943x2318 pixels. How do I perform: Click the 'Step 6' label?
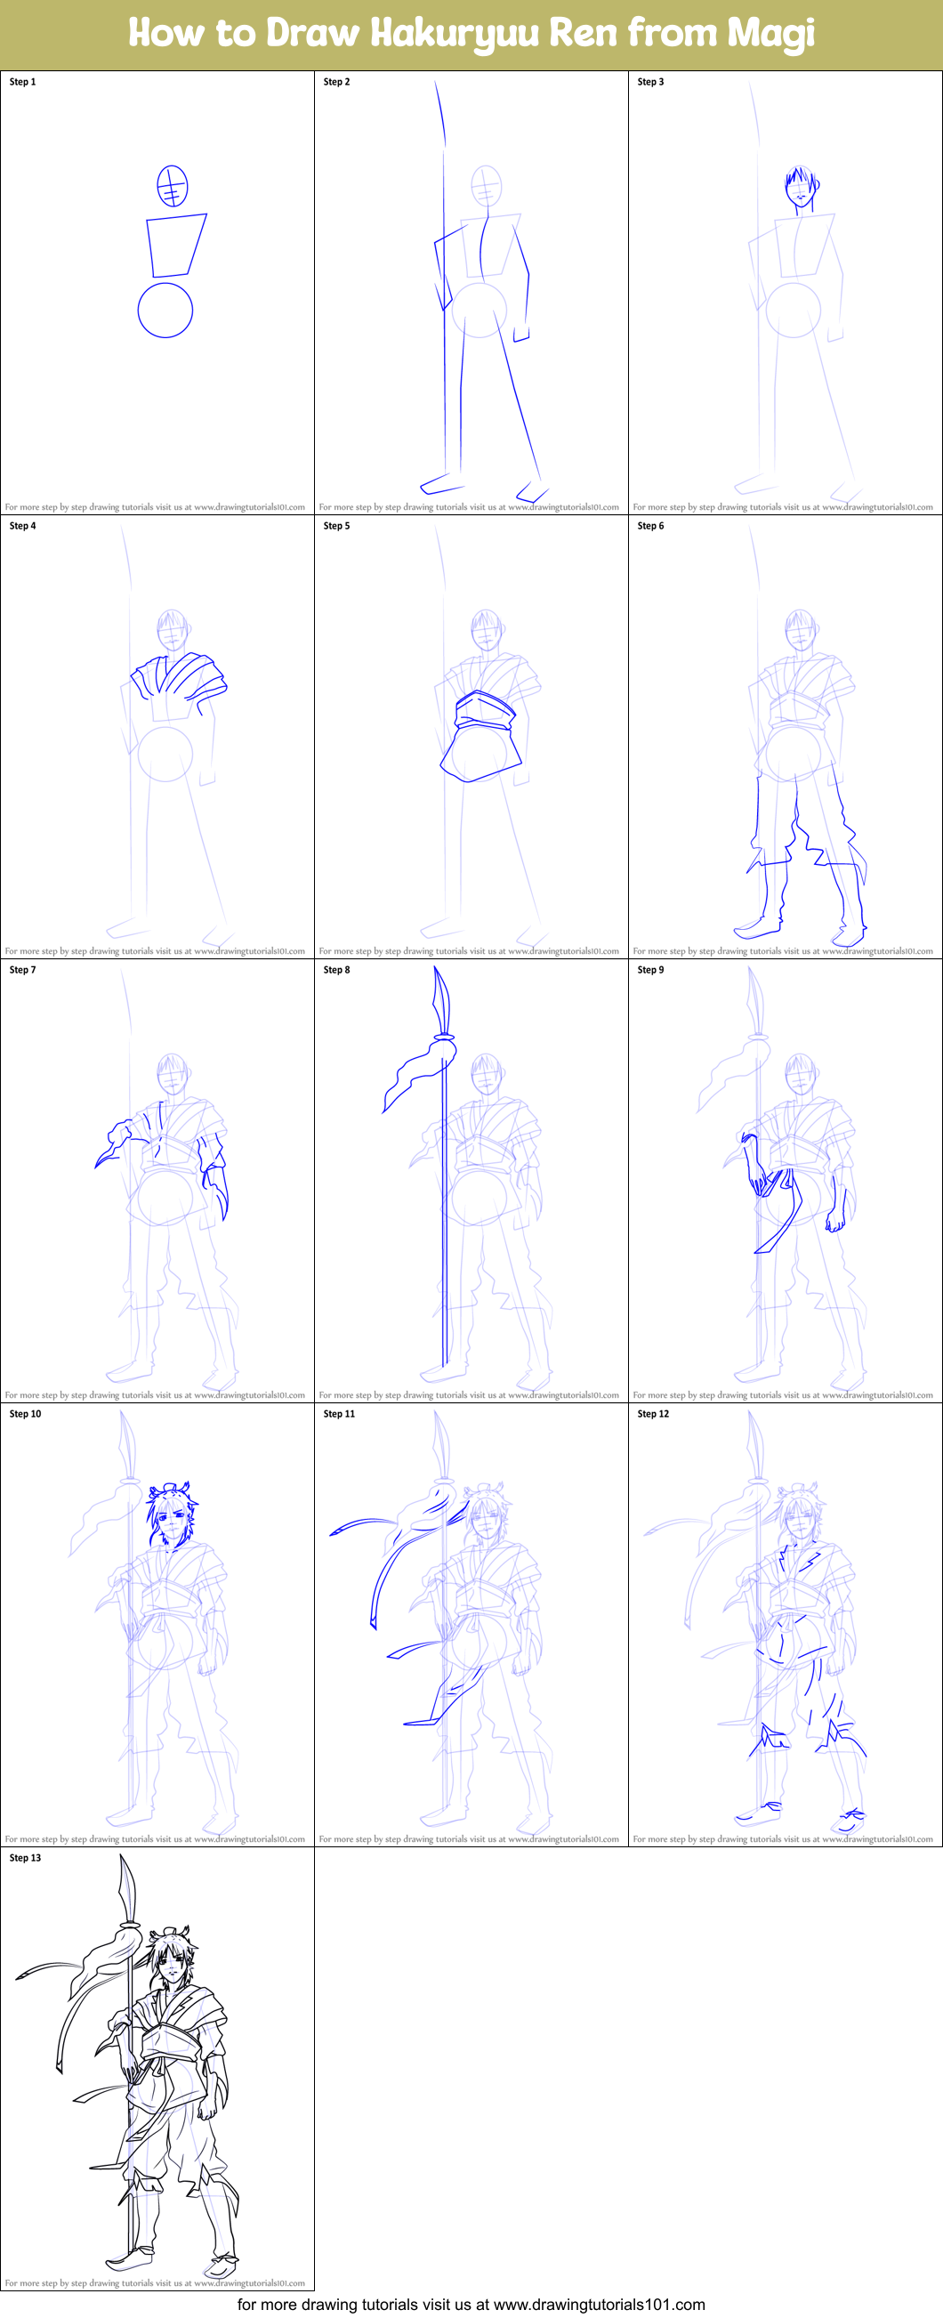650,526
